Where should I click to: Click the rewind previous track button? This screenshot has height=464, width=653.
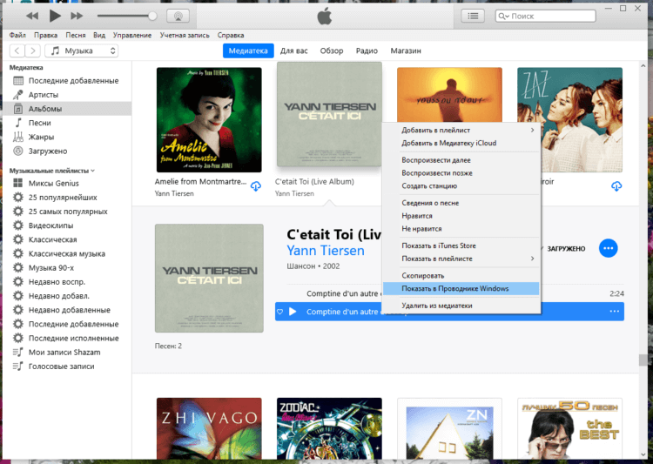point(32,17)
